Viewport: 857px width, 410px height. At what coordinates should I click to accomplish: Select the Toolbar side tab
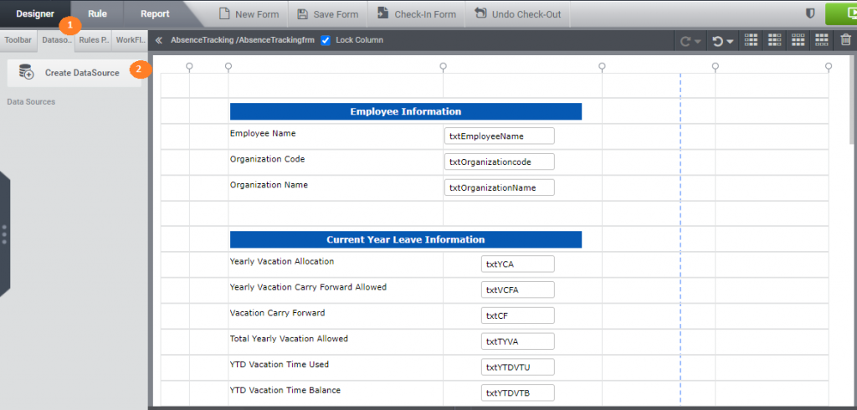pyautogui.click(x=18, y=39)
